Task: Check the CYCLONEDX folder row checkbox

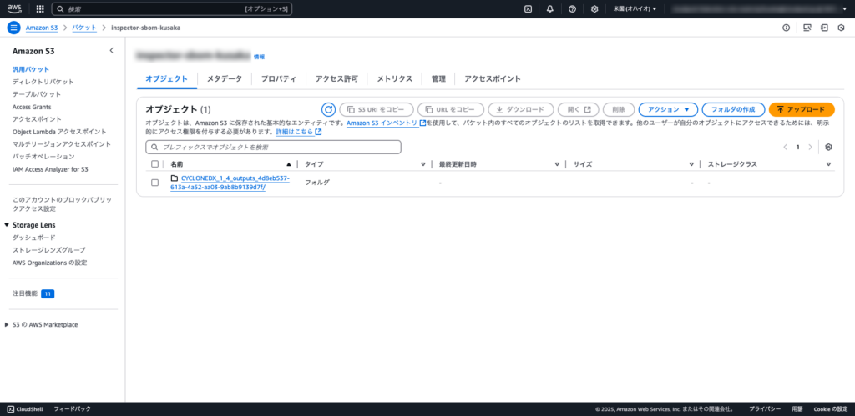Action: pyautogui.click(x=154, y=183)
